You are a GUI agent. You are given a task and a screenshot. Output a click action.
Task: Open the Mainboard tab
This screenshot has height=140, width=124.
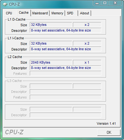[x=40, y=13]
